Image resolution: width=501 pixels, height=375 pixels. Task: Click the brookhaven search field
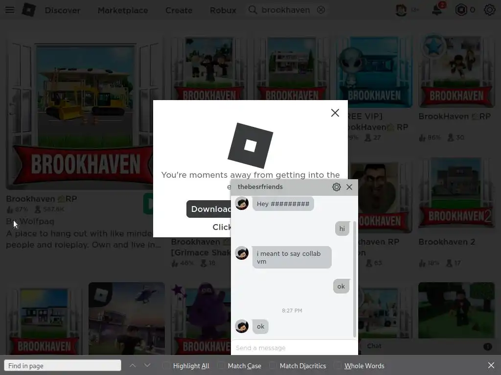(x=286, y=10)
